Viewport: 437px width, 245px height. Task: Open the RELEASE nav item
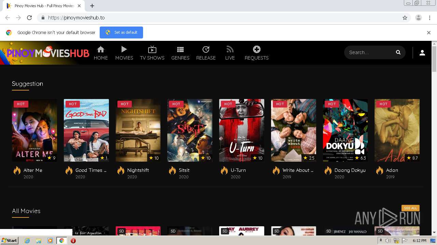pyautogui.click(x=206, y=53)
